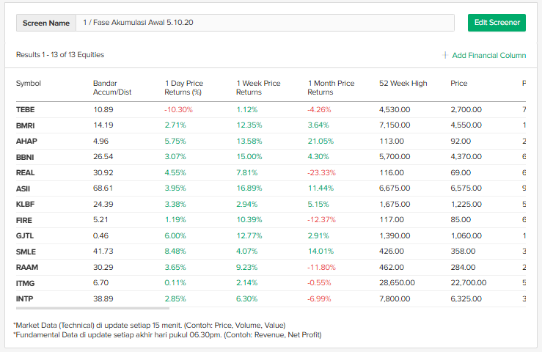This screenshot has height=352, width=542.
Task: Open the TEBE stock symbol
Action: [x=25, y=109]
